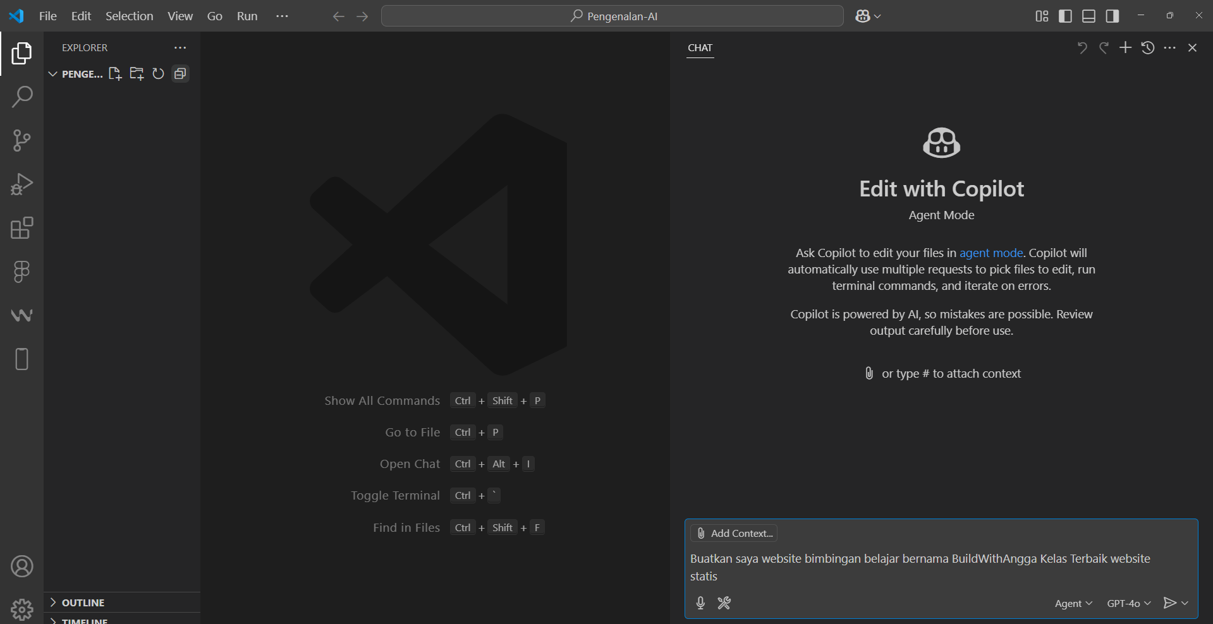Open the Source Control view
This screenshot has width=1213, height=624.
[x=21, y=141]
